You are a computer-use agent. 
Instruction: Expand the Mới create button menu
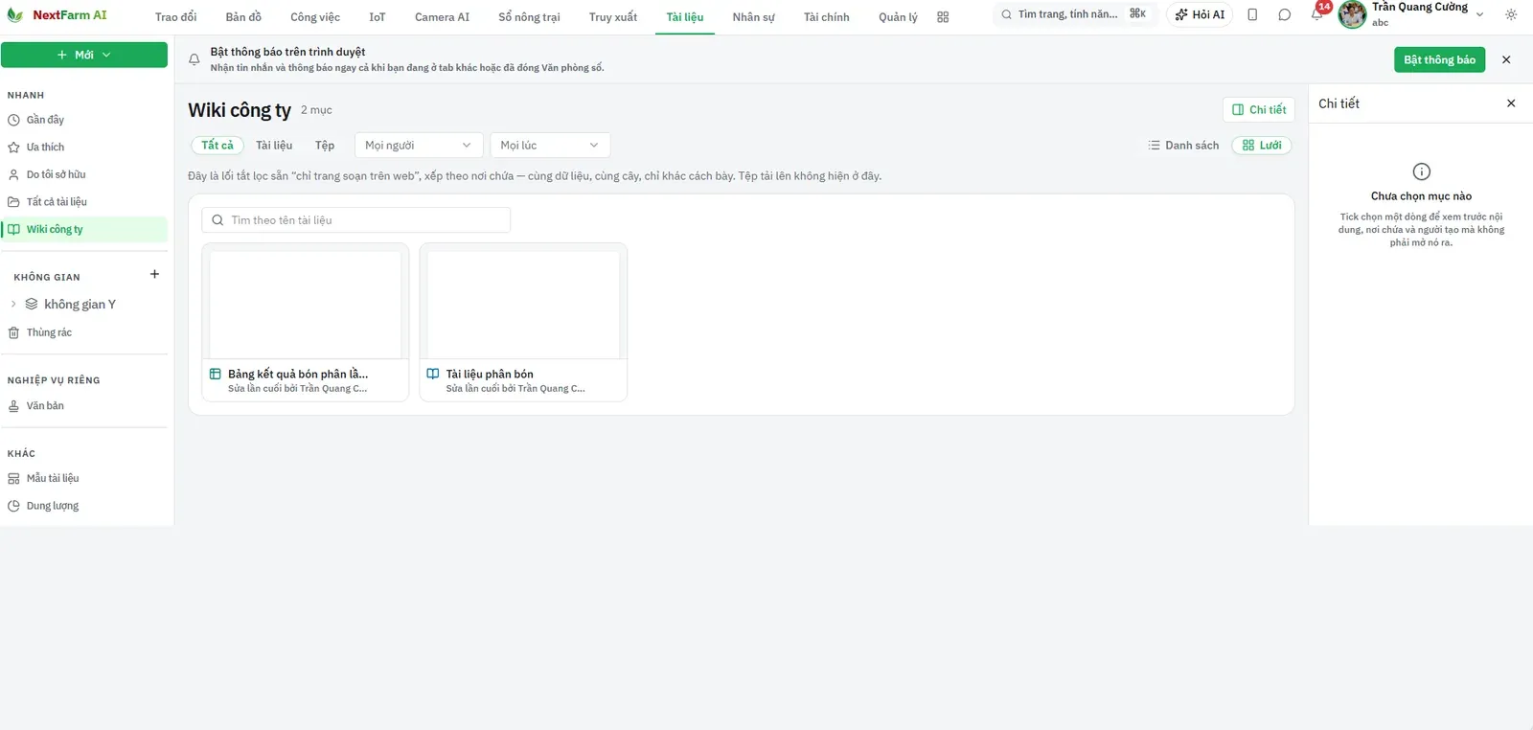[84, 55]
